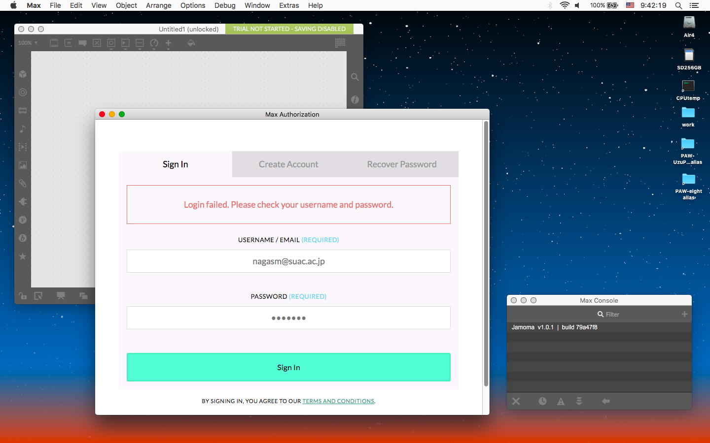
Task: Toggle the patcher lock icon
Action: 23,296
